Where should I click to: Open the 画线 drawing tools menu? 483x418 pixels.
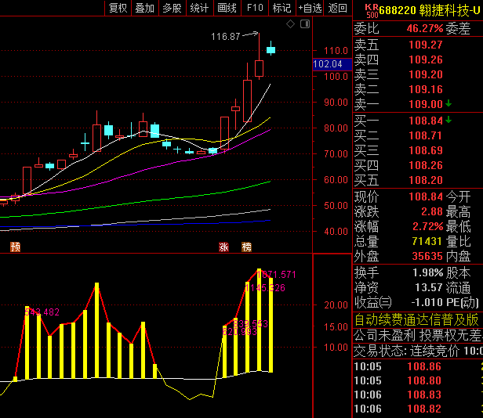click(x=227, y=8)
